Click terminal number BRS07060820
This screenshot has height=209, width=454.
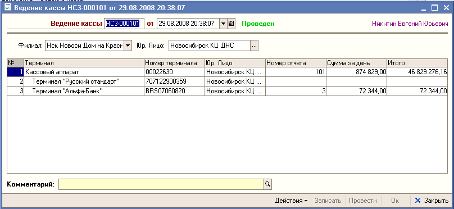[174, 92]
